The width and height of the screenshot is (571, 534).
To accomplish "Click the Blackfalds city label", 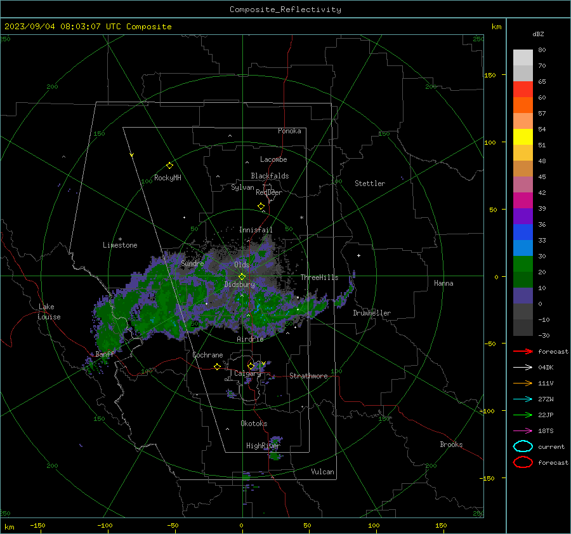I will coord(270,176).
